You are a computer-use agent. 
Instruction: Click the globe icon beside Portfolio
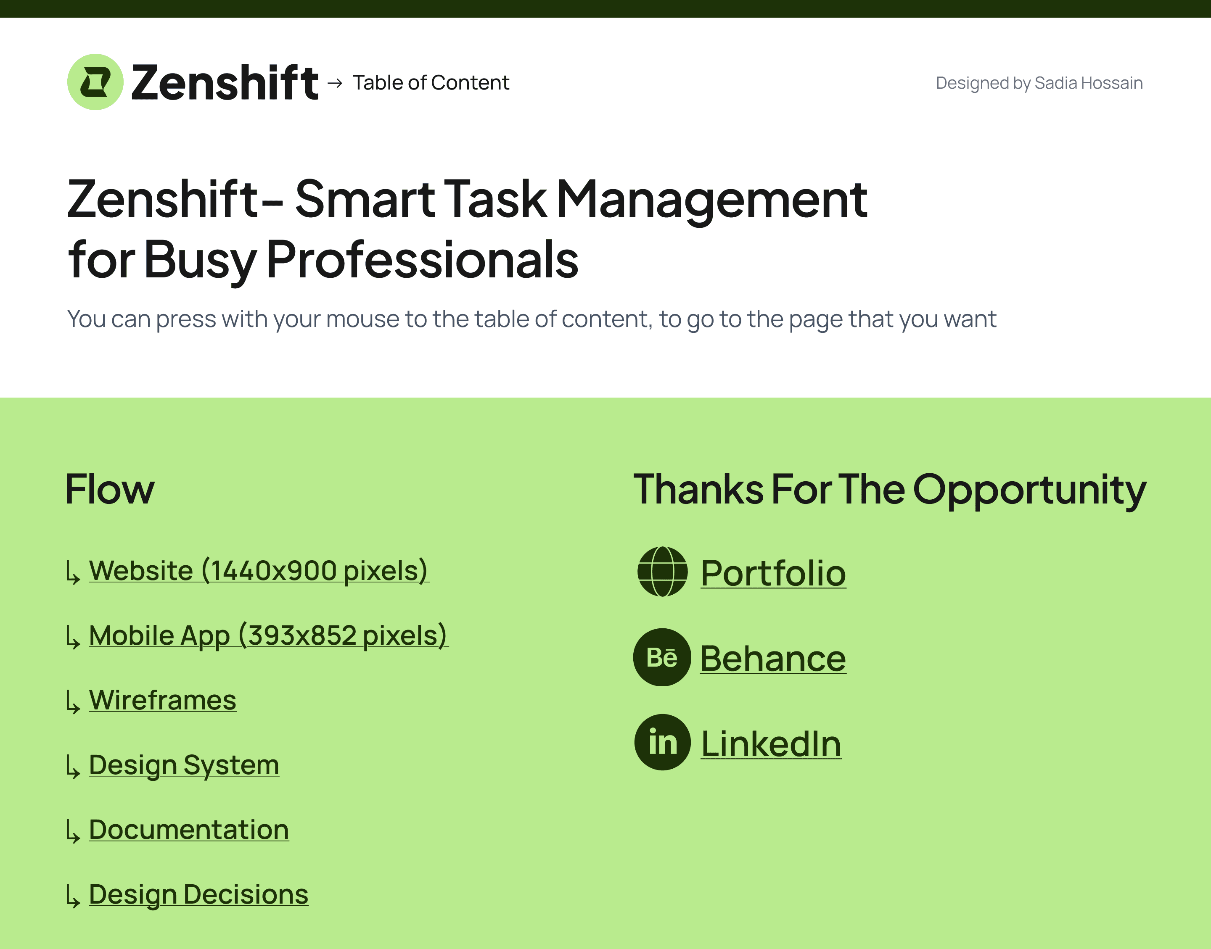pyautogui.click(x=662, y=572)
